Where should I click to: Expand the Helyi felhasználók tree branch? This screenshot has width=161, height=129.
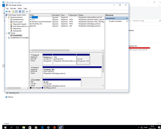[9, 26]
